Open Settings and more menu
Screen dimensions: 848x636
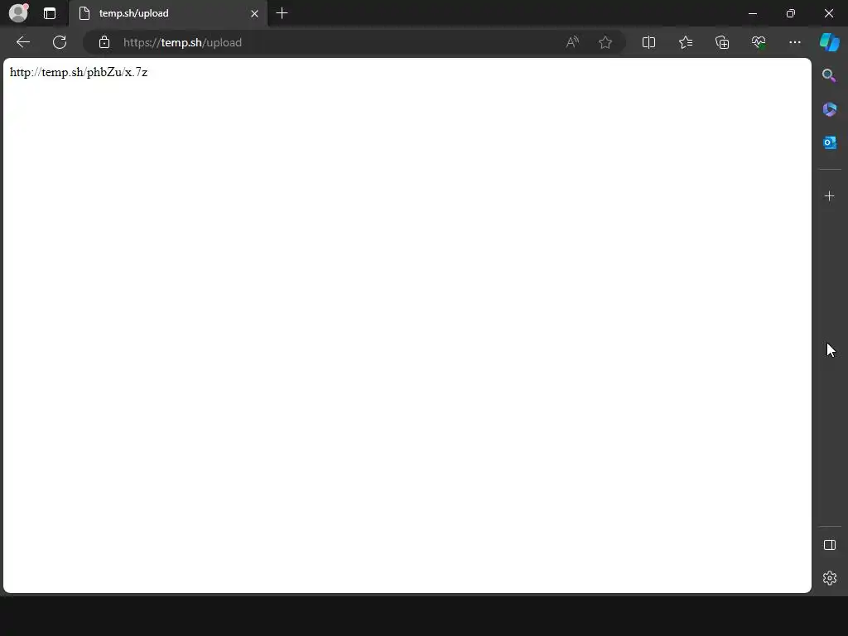click(794, 42)
